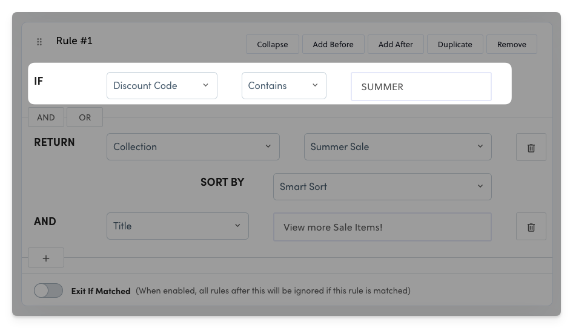Click the OR condition button
573x328 pixels.
(85, 117)
